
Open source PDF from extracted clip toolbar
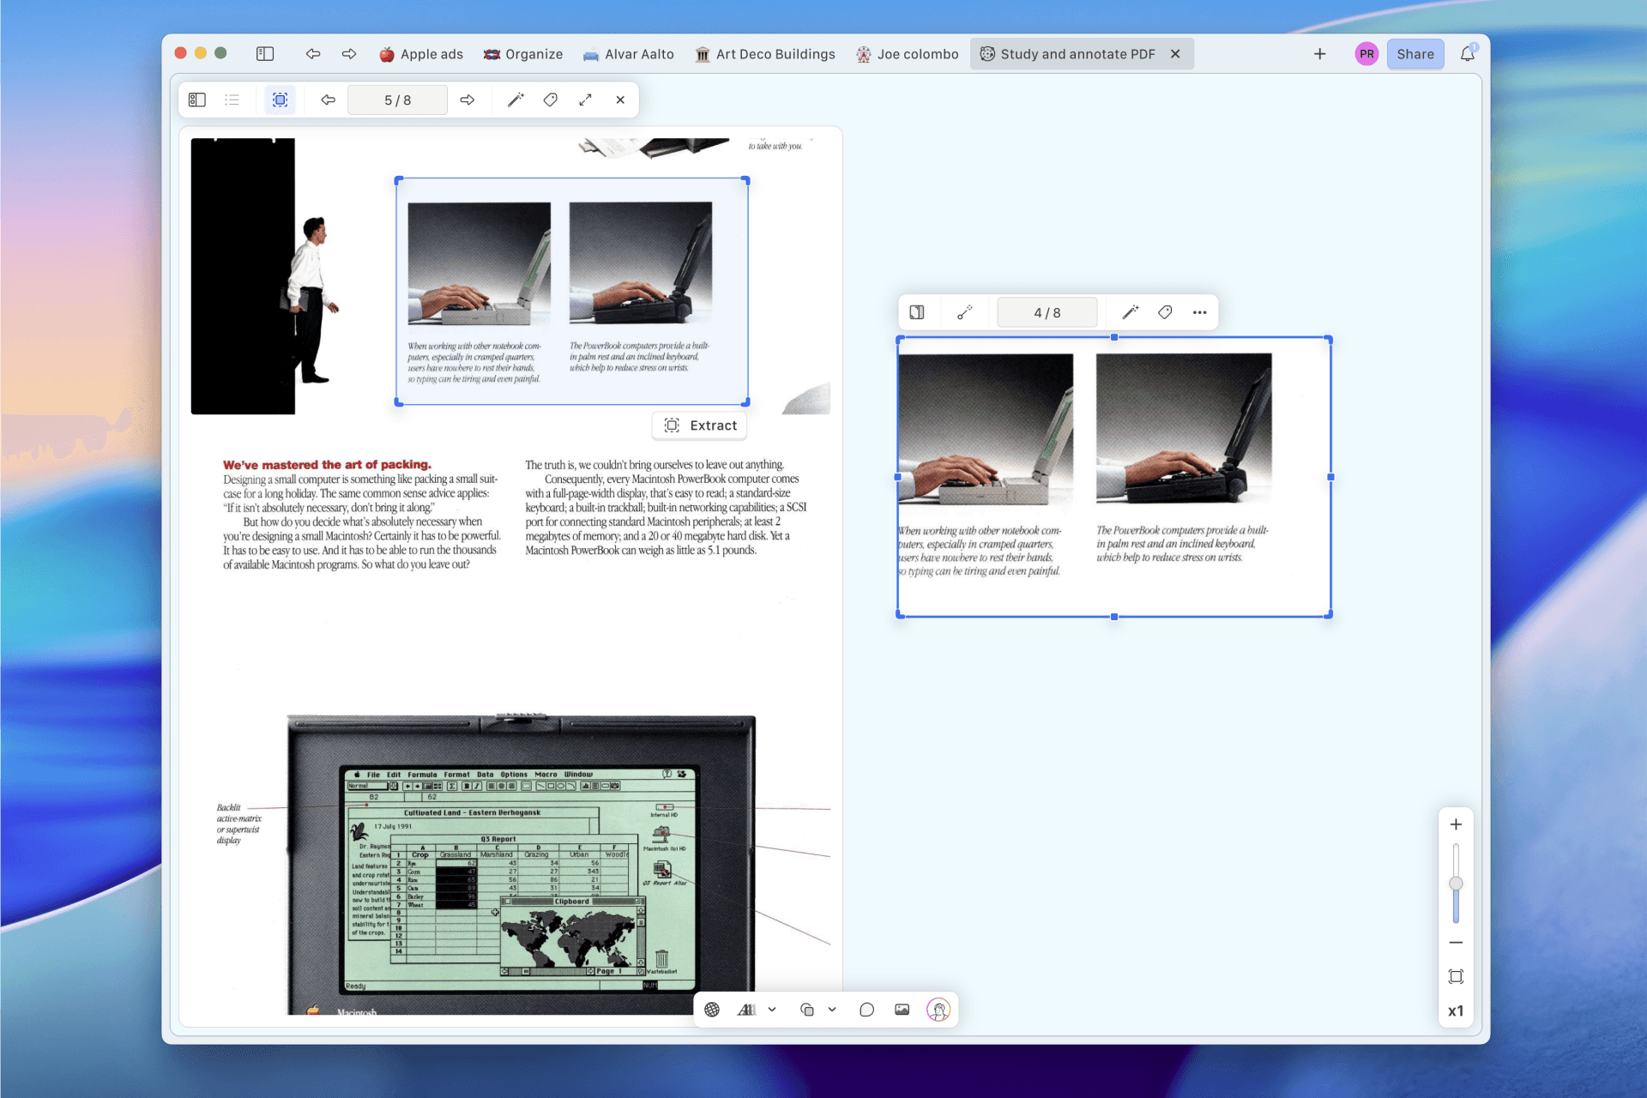(917, 312)
